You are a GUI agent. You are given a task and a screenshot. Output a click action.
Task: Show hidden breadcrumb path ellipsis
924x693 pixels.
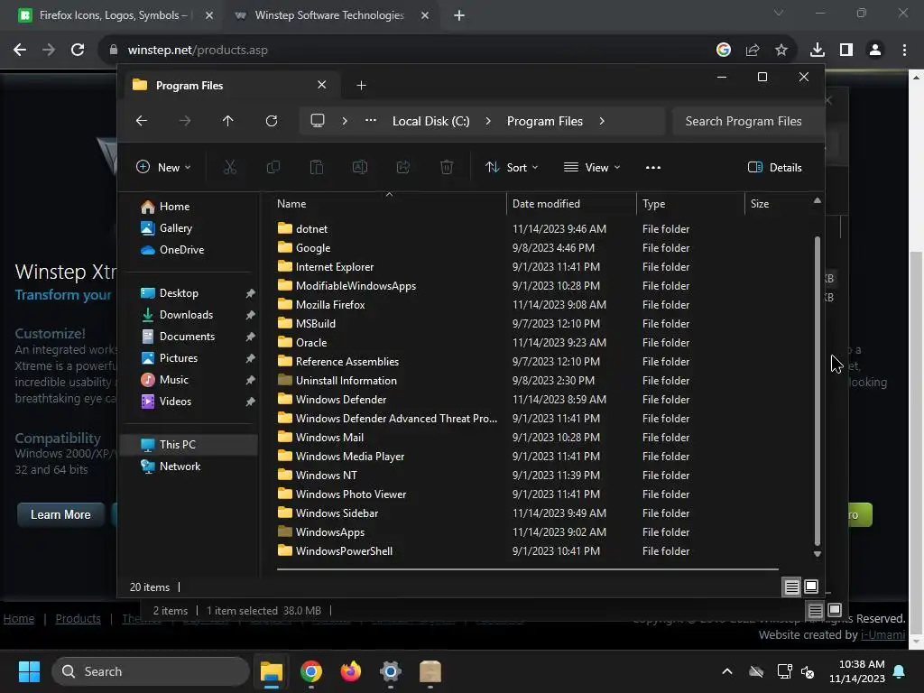[x=371, y=121]
